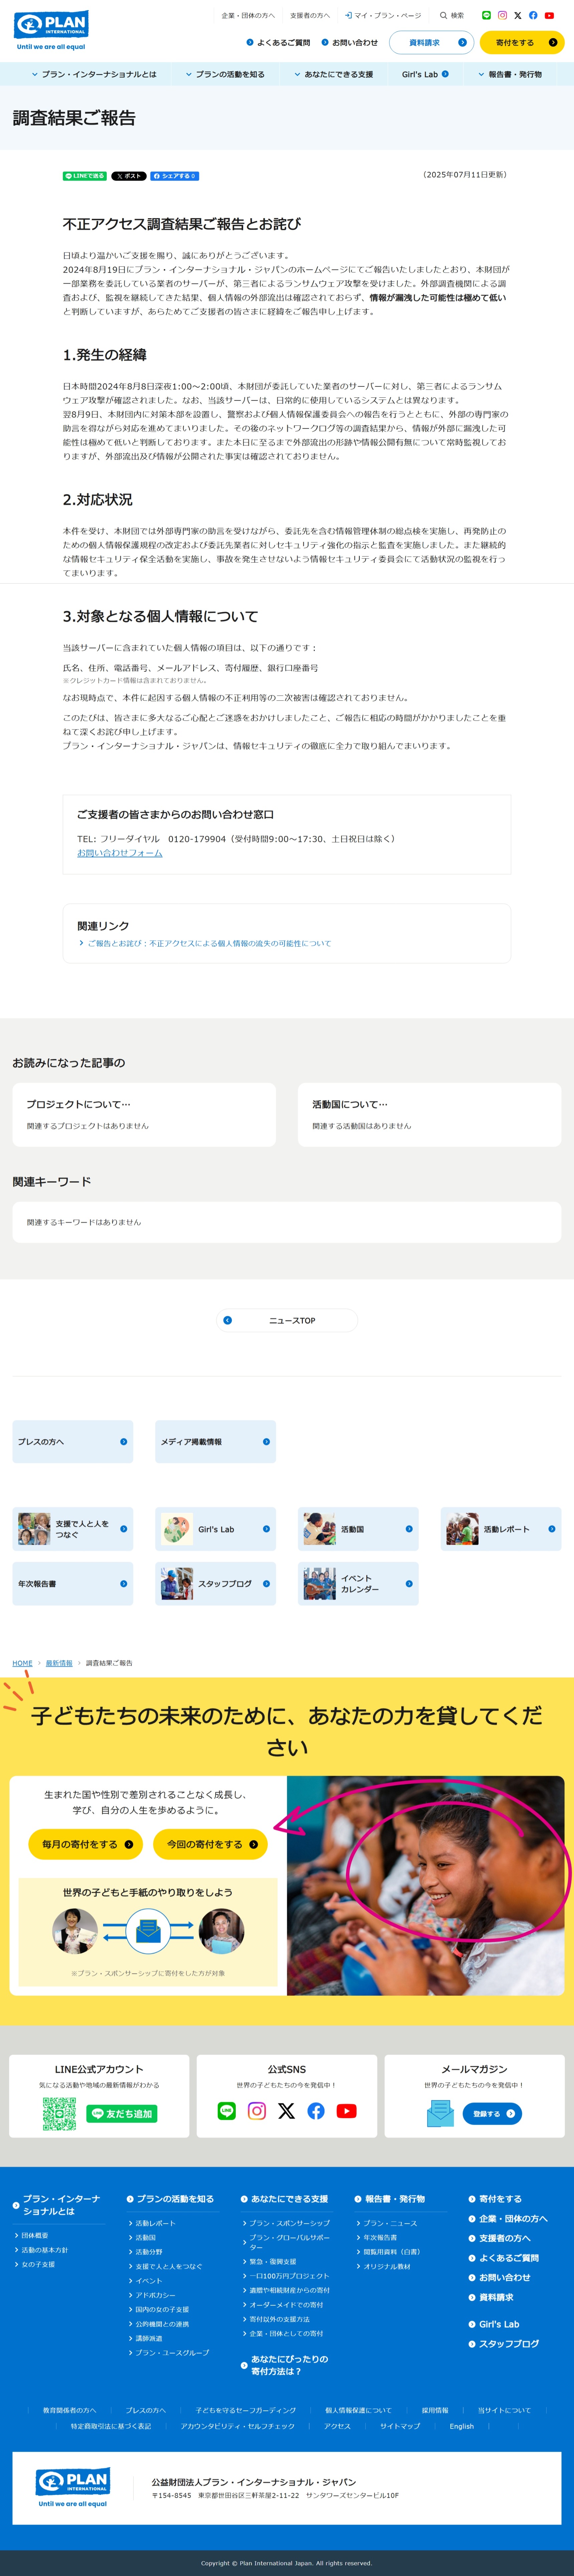Screen dimensions: 574x2576
Task: Open the 活動レポート thumbnail card
Action: (501, 1529)
